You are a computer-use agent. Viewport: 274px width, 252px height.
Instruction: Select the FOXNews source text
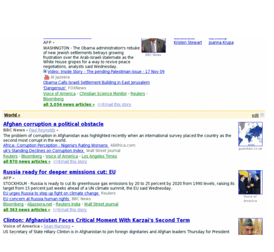77,88
